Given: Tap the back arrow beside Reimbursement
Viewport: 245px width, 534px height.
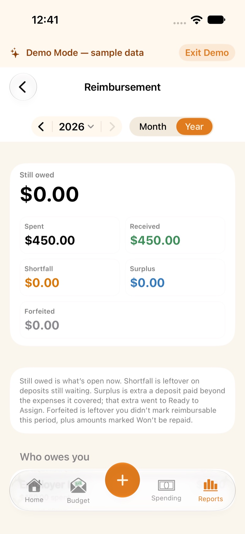Looking at the screenshot, I should [x=23, y=87].
